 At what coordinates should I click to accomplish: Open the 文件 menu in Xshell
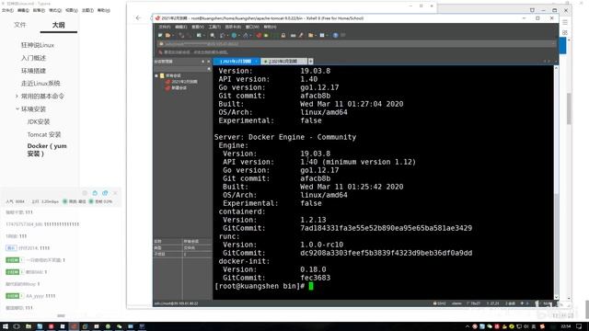(x=164, y=27)
